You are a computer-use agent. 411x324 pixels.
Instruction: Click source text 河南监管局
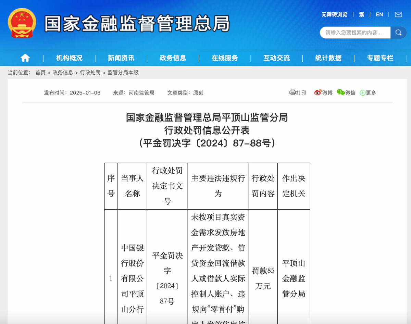coord(141,93)
